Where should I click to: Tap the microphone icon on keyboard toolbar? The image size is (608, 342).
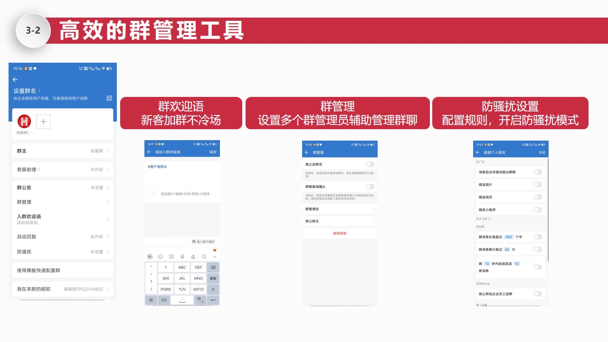tap(182, 256)
